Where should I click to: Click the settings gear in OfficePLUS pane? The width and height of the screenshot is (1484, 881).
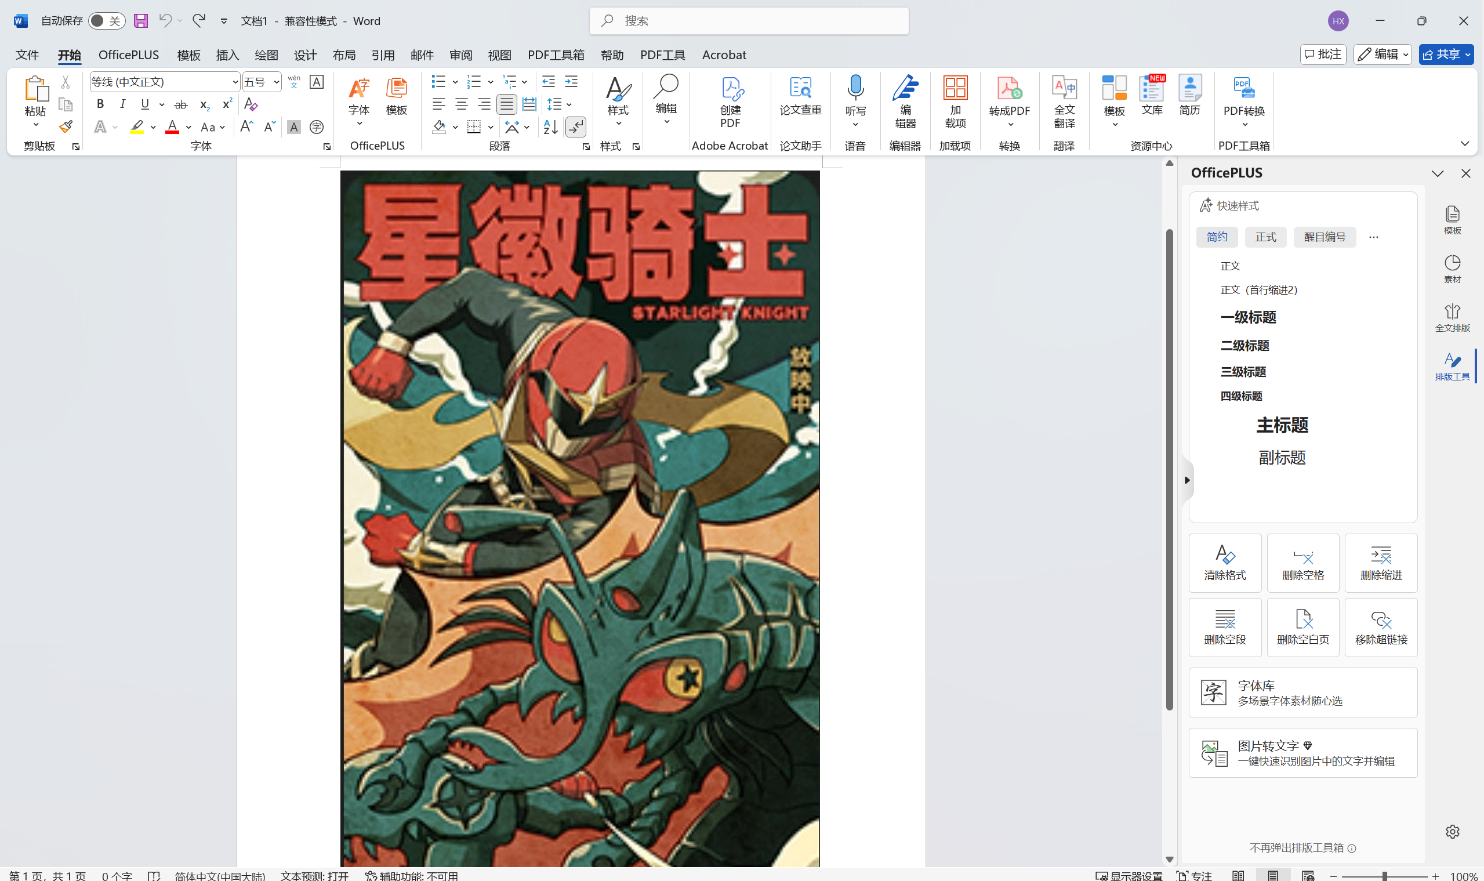coord(1452,831)
